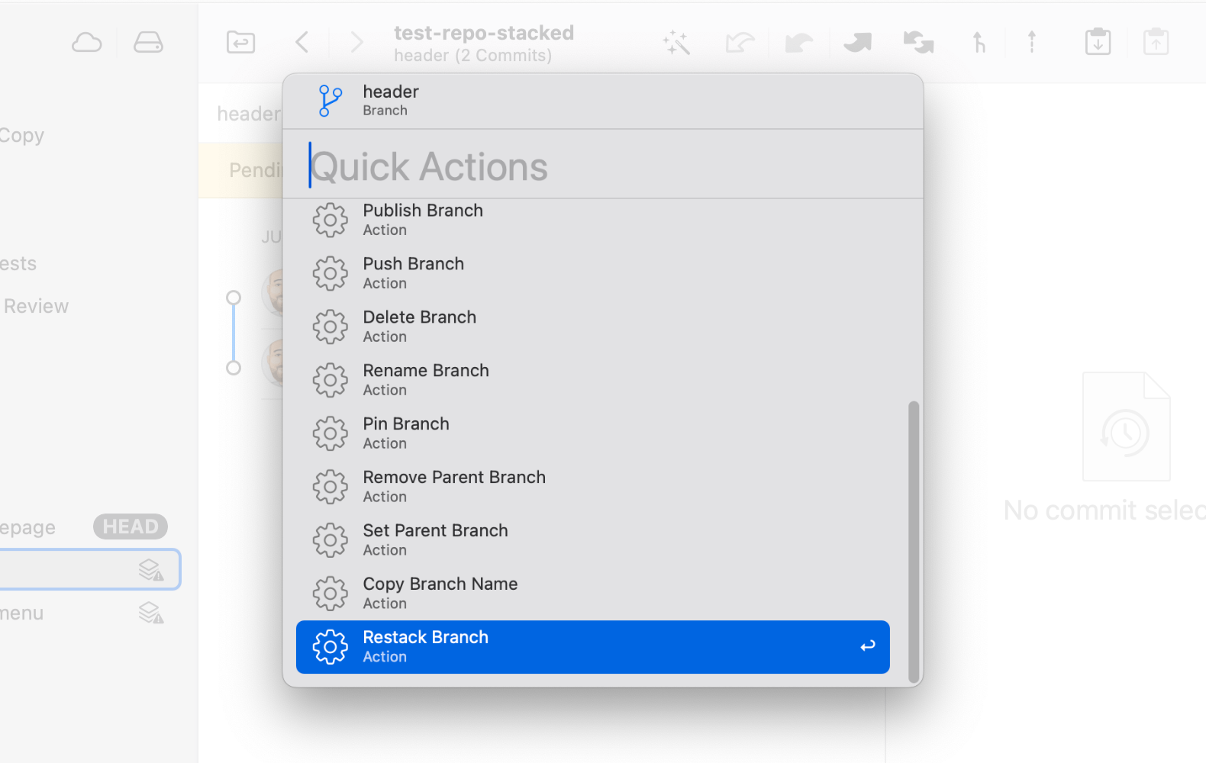Click the HEAD badge in sidebar

tap(131, 526)
